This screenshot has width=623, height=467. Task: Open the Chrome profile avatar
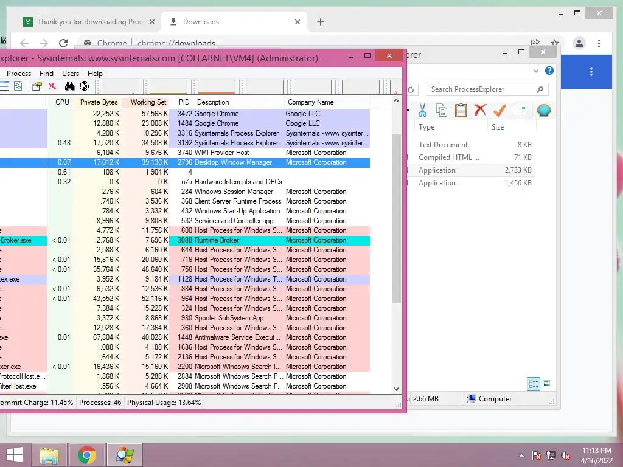[579, 43]
